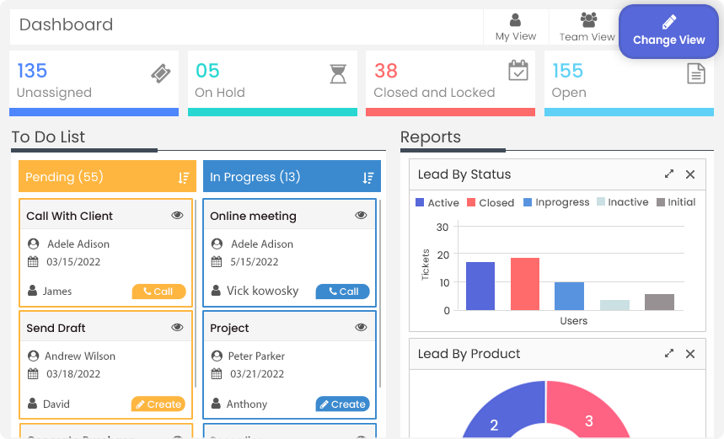Viewport: 724px width, 439px height.
Task: Click the Change View button
Action: pos(668,31)
